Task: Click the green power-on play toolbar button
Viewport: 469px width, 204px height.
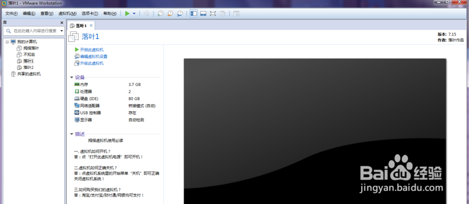Action: 128,14
